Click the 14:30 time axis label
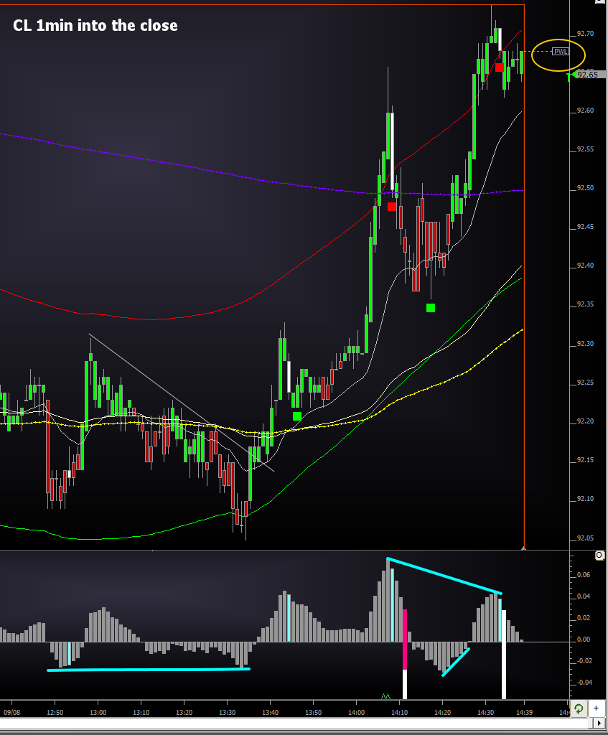This screenshot has height=735, width=608. 486,713
